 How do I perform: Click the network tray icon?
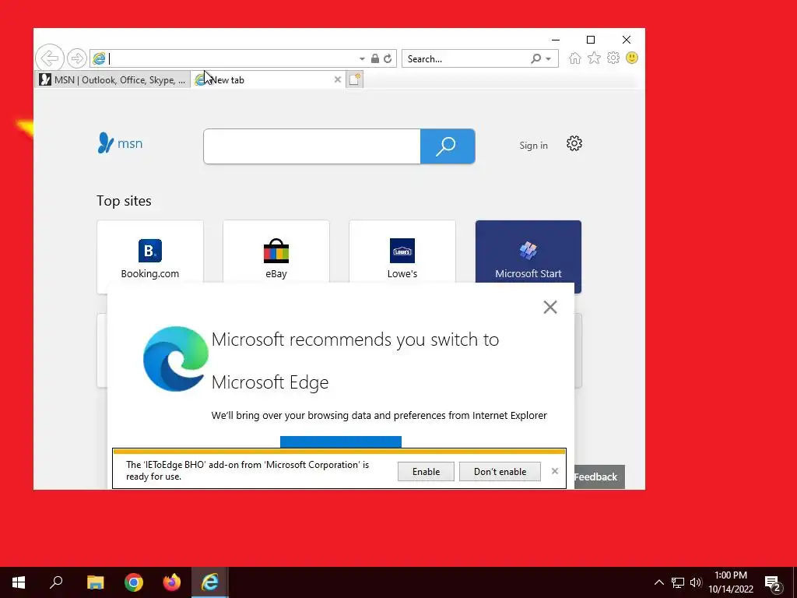point(678,582)
